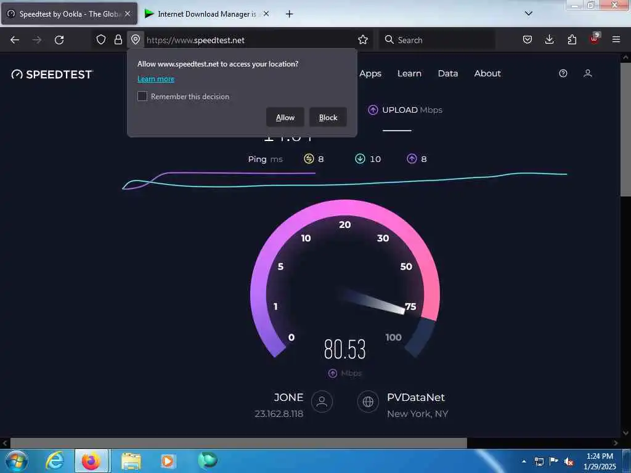The height and width of the screenshot is (473, 631).
Task: Click the upload arrow icon beside UPLOAD Mbps
Action: (x=373, y=110)
